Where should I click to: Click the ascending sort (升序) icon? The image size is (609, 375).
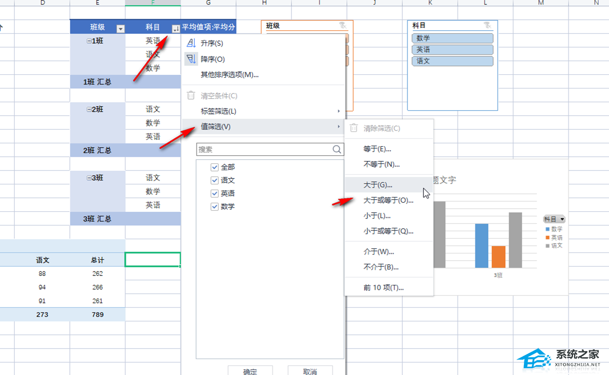click(x=191, y=43)
